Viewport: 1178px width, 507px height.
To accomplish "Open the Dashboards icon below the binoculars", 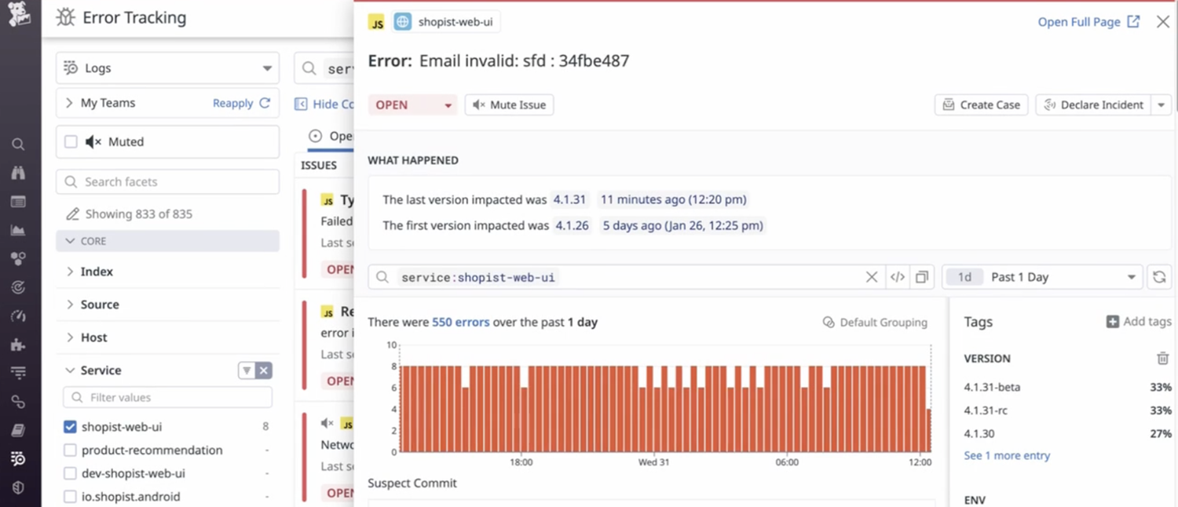I will [18, 202].
